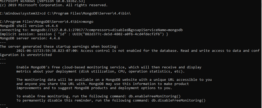Click the db.disableFreeMonitoring() command text

[177, 100]
